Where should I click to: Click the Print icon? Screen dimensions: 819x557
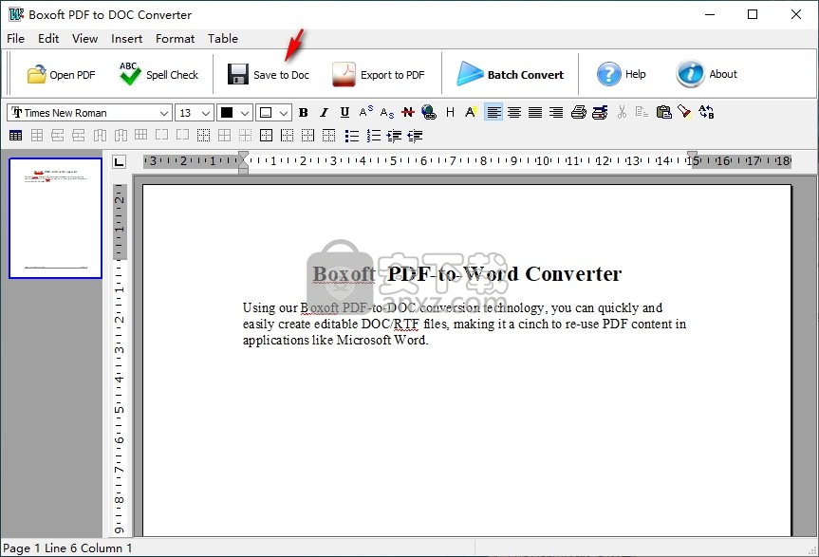pyautogui.click(x=578, y=112)
